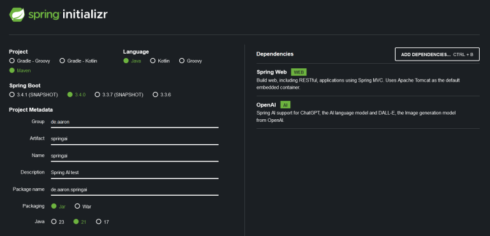This screenshot has width=490, height=236.
Task: Click the OpenAI description text
Action: (356, 117)
